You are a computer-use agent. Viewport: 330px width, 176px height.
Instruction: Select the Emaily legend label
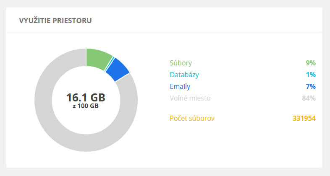click(x=180, y=87)
